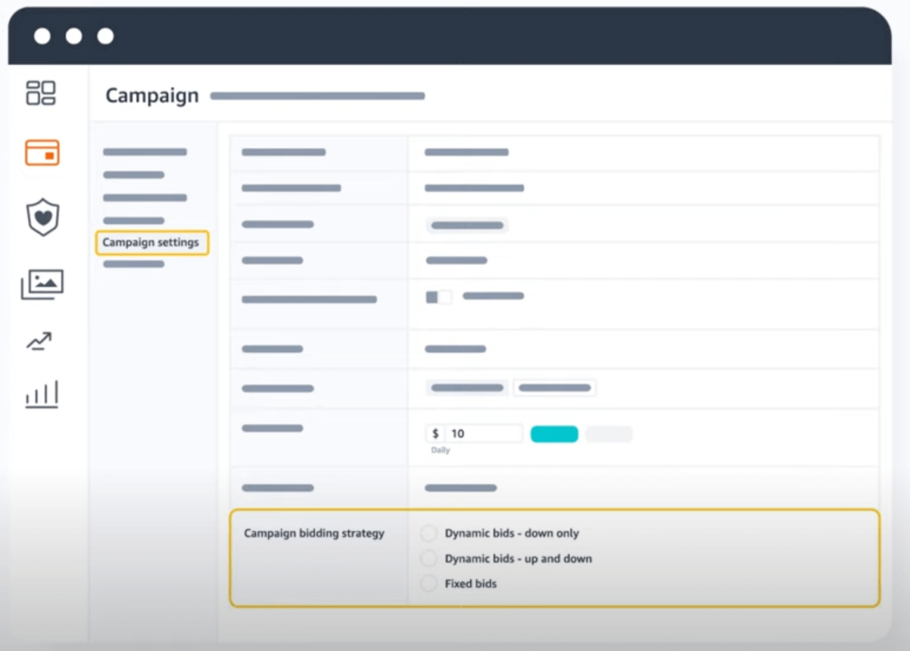
Task: Select the orange campaigns card icon
Action: click(x=42, y=153)
